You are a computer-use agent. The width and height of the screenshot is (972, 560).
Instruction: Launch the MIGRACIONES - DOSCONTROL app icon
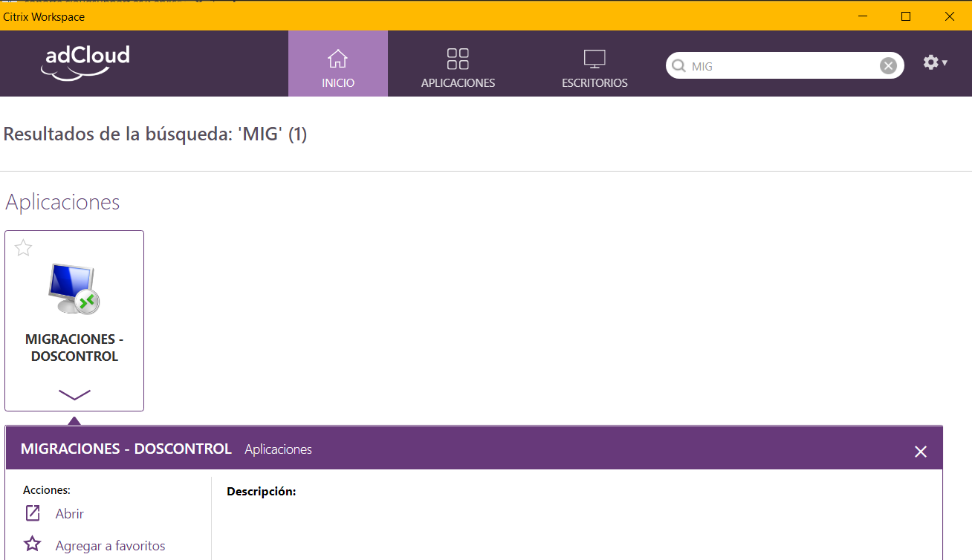click(x=74, y=289)
